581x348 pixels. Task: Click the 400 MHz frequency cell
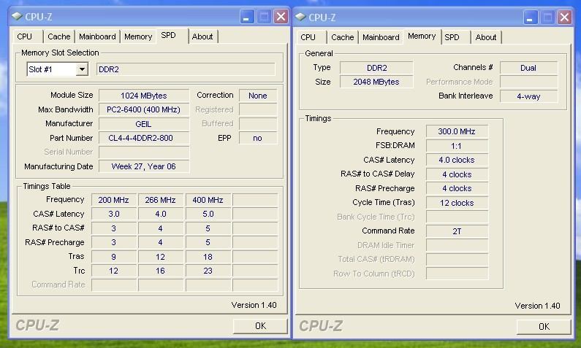[x=208, y=200]
